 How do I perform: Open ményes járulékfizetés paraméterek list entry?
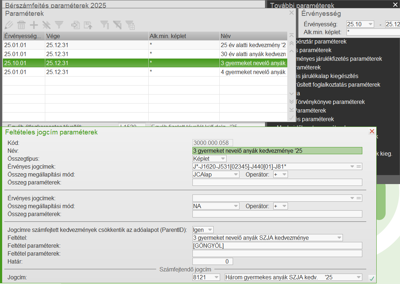(x=339, y=59)
